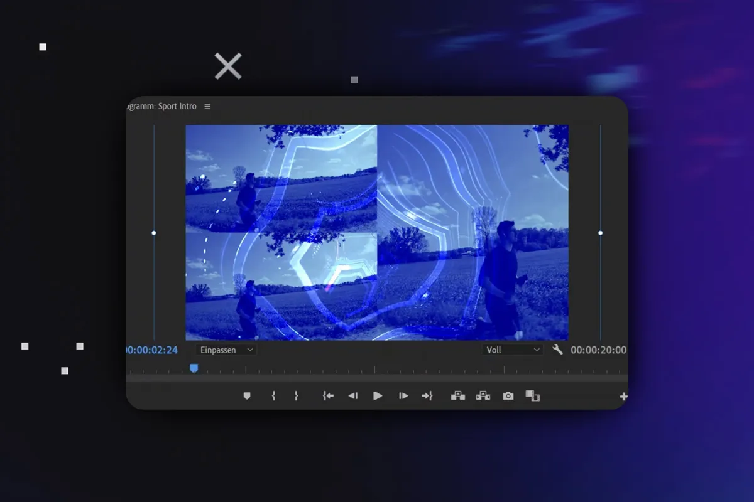Screen dimensions: 754x502
Task: Jump to the In point
Action: pyautogui.click(x=328, y=396)
